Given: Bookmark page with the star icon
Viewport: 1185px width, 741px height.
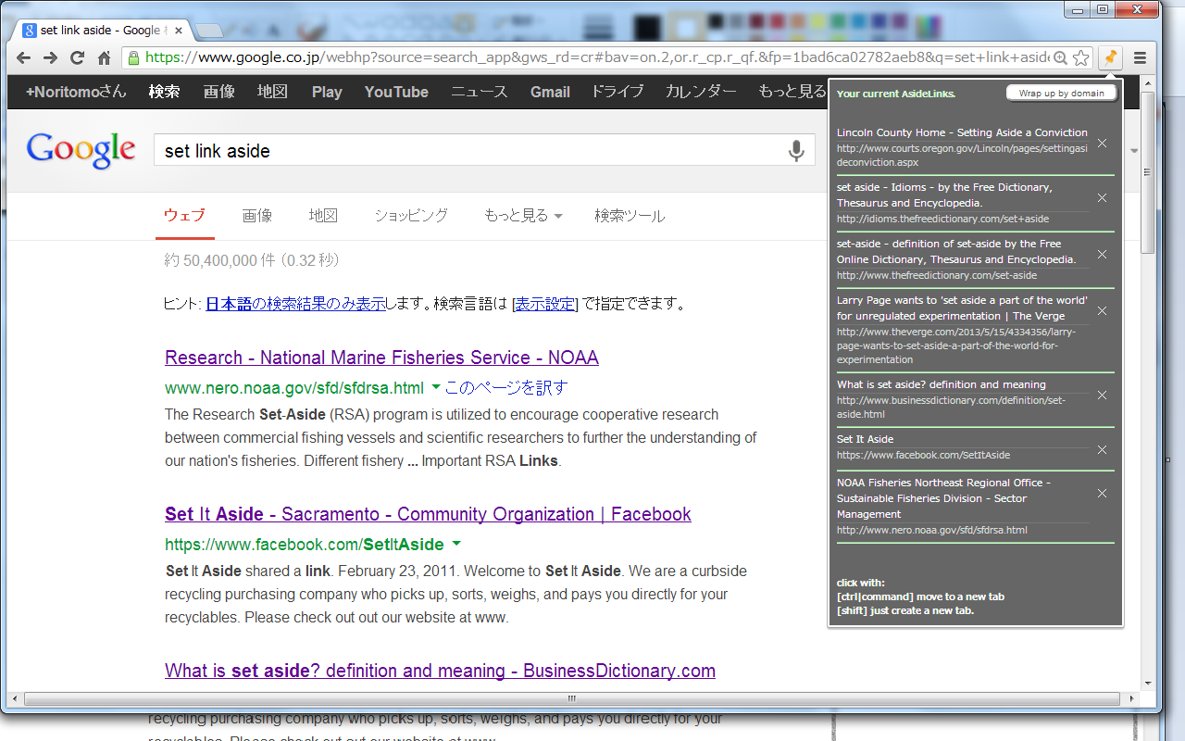Looking at the screenshot, I should click(x=1080, y=57).
